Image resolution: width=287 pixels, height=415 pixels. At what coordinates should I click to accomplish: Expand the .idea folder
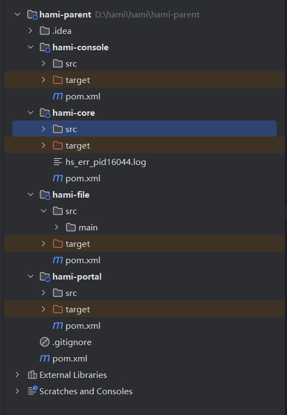tap(31, 31)
